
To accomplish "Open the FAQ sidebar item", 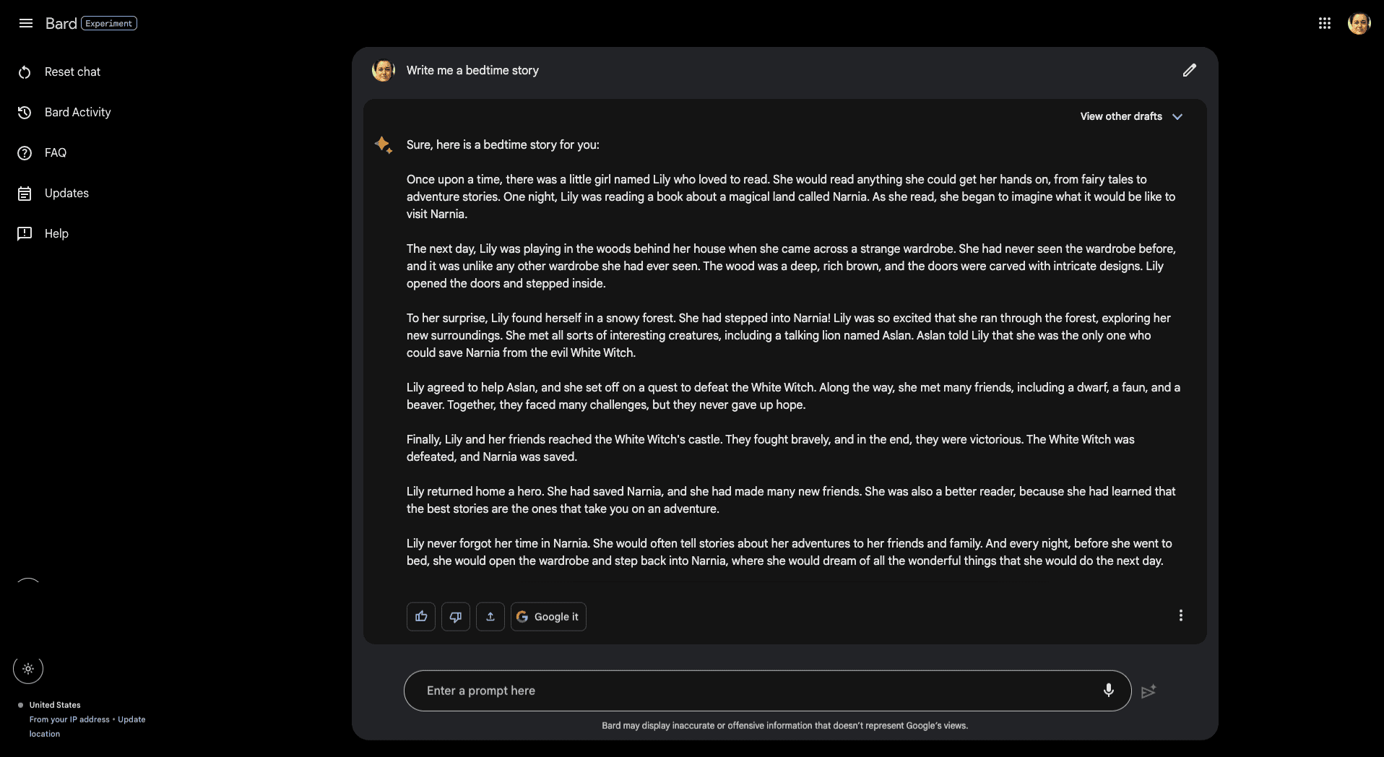I will point(56,152).
